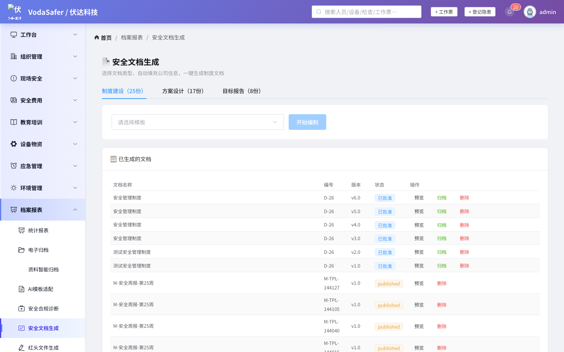Open 资料智能归档 menu item

(x=43, y=269)
